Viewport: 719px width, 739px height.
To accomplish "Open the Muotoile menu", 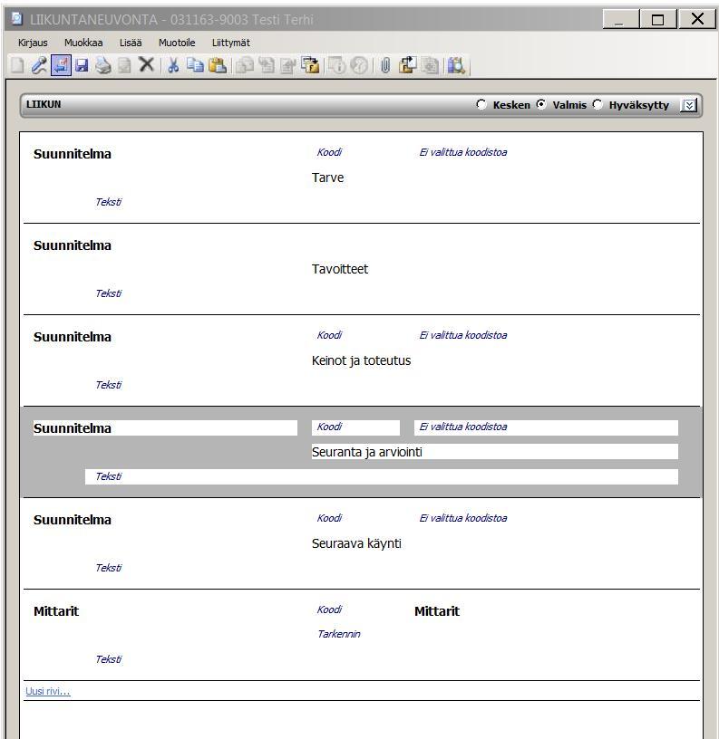I will coord(177,43).
